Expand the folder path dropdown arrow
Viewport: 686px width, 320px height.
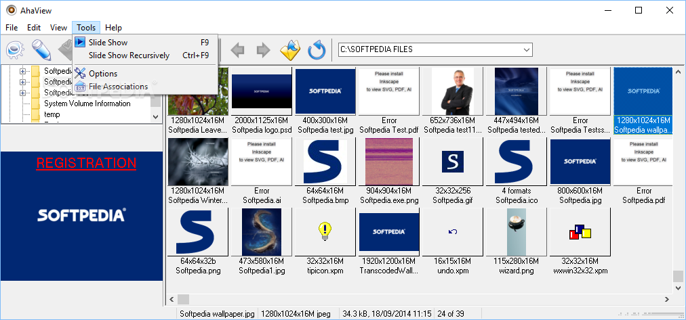pos(527,50)
